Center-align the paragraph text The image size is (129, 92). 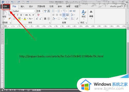pyautogui.click(x=57, y=15)
